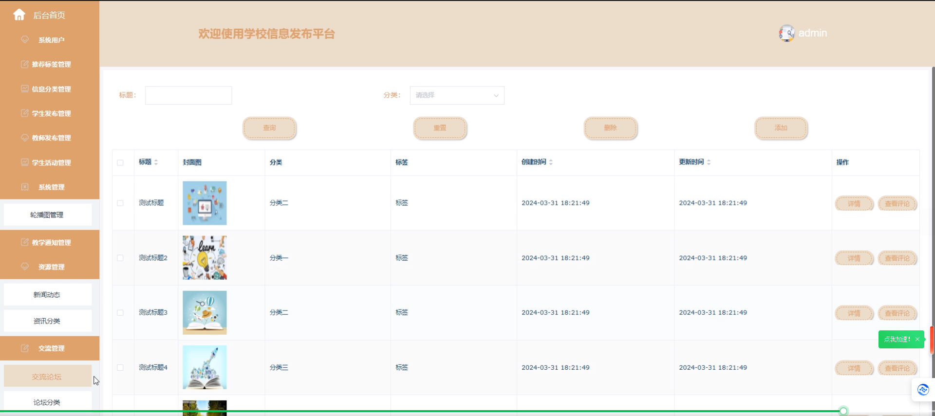This screenshot has height=416, width=935.
Task: Click the edit icon beside 交流管理
Action: click(x=25, y=348)
